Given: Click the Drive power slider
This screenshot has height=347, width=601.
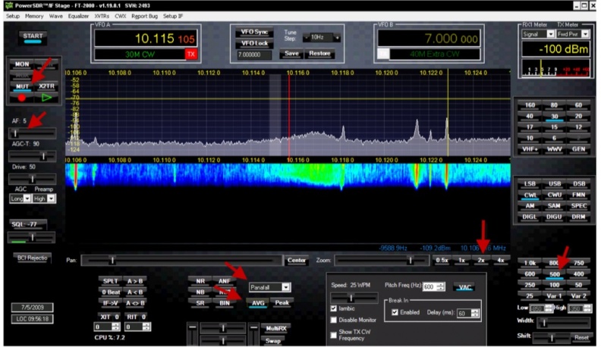Looking at the screenshot, I should [32, 179].
